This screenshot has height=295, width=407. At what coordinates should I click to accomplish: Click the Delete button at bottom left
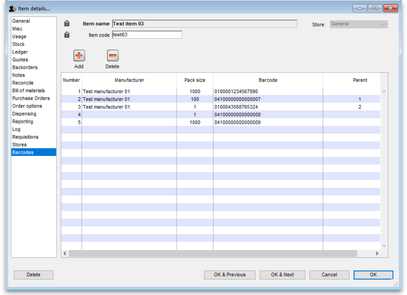coord(33,275)
